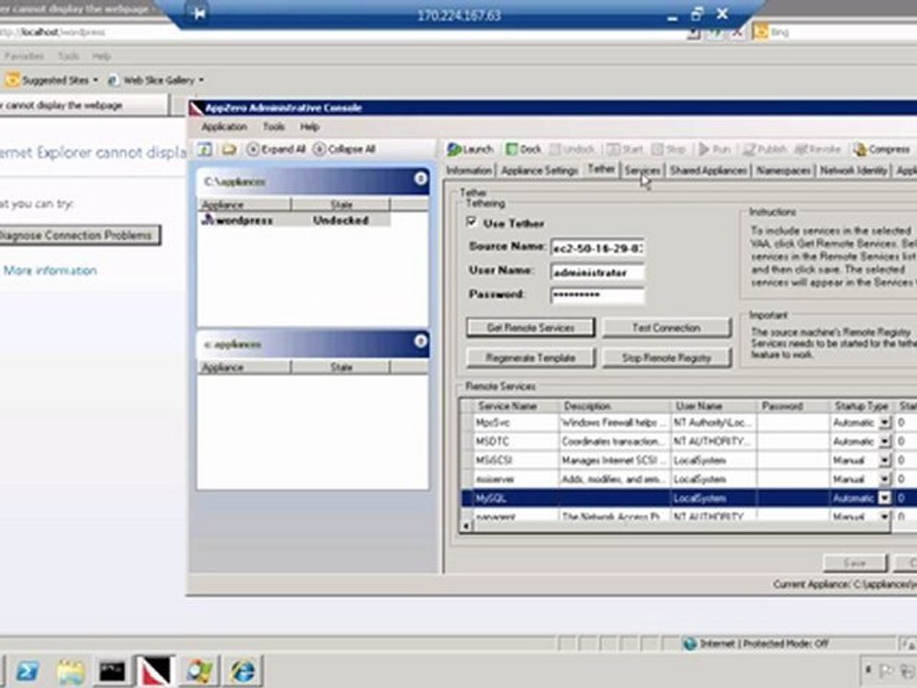Switch to the Information tab

pos(468,171)
